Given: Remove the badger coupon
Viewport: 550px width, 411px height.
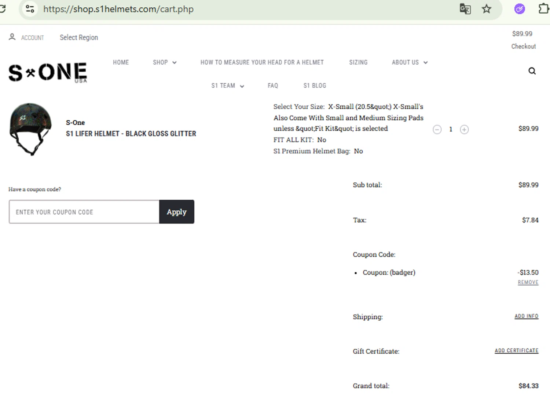Looking at the screenshot, I should [x=528, y=282].
